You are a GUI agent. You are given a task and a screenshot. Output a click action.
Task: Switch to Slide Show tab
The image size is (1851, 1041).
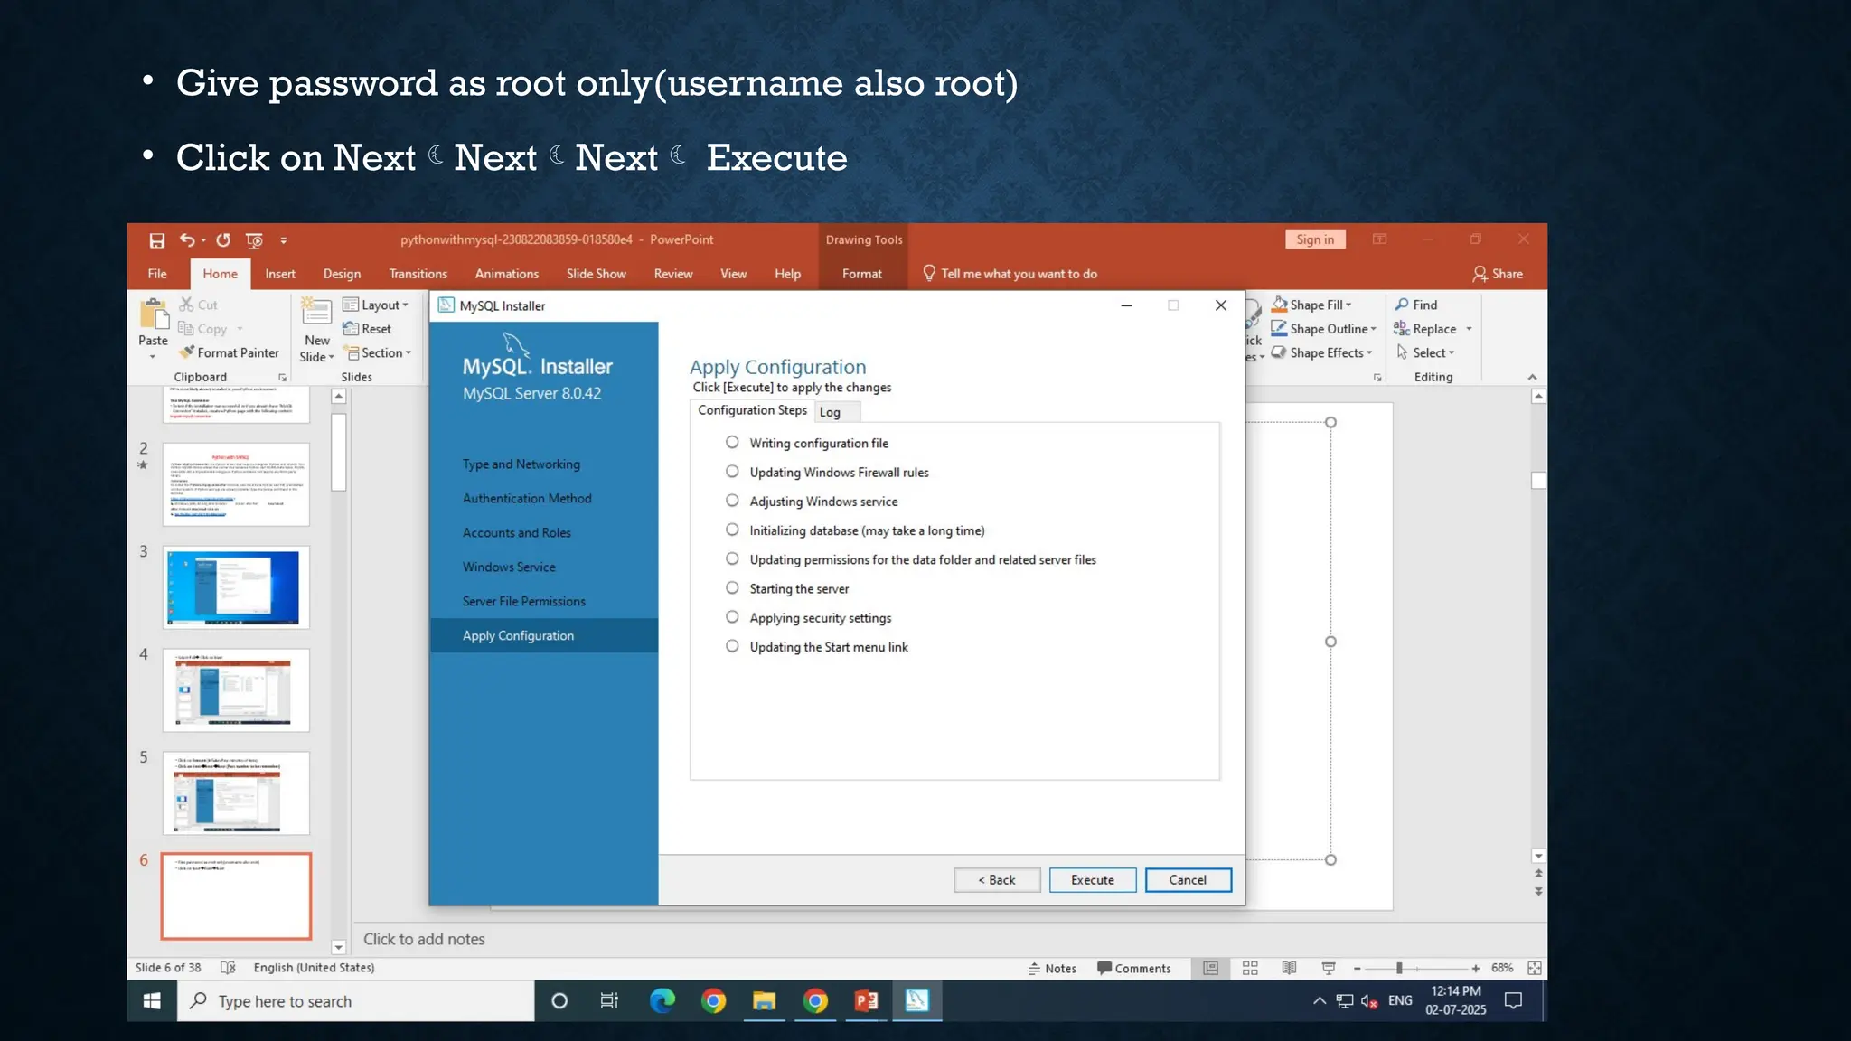597,274
